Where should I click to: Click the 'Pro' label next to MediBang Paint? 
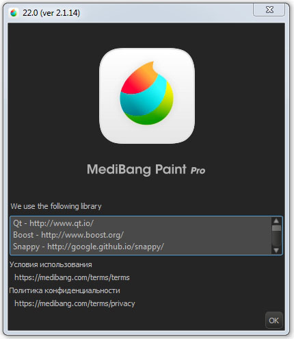coord(198,171)
